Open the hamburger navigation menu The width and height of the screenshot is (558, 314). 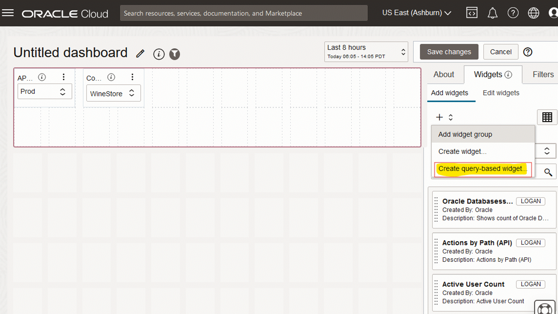point(8,13)
